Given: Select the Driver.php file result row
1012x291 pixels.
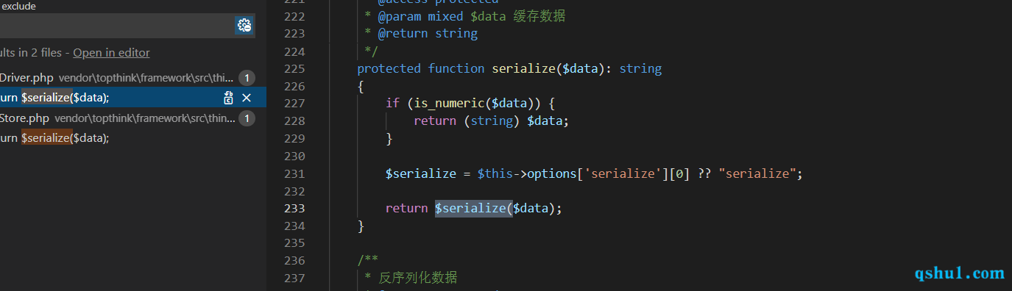Looking at the screenshot, I should coord(133,77).
